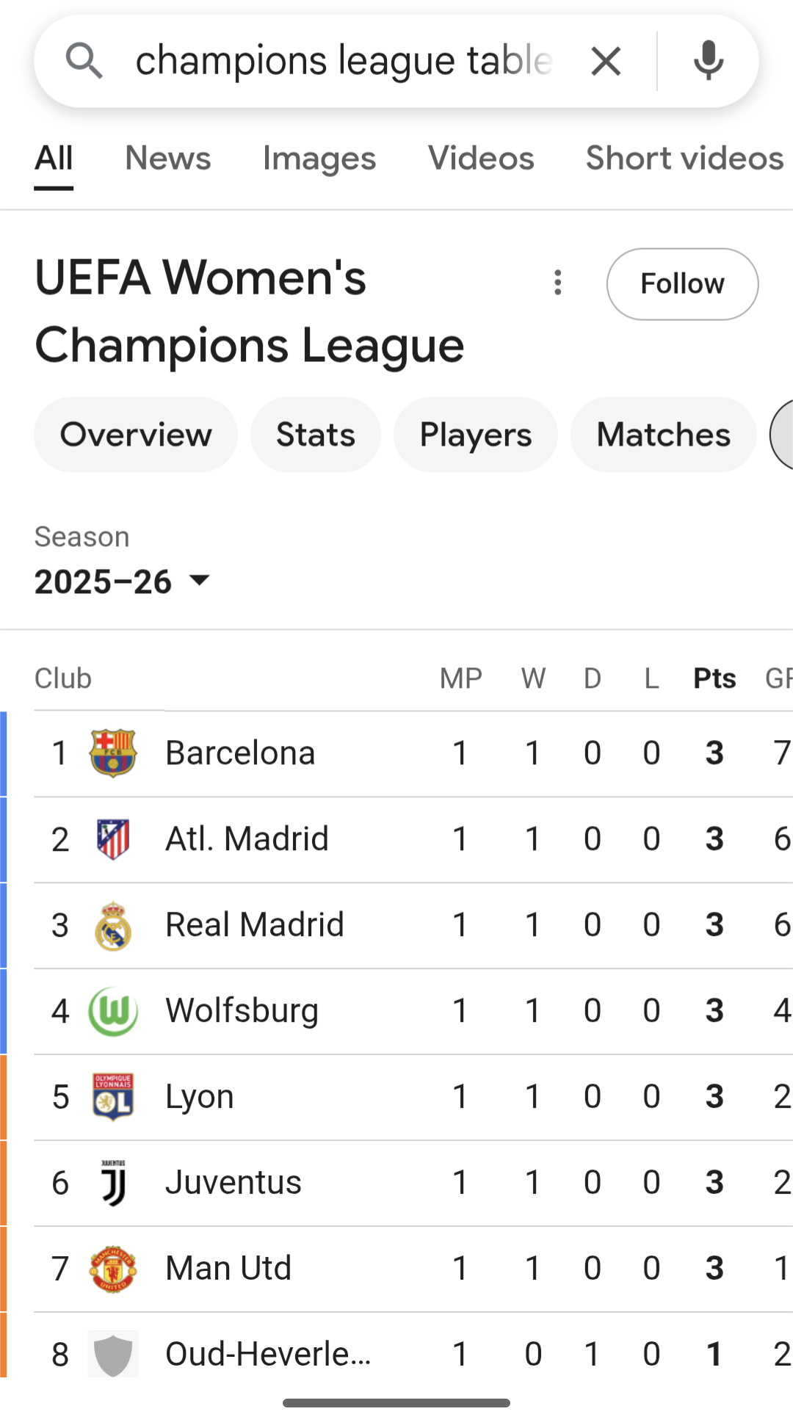Tap the Real Madrid club crest
793x1428 pixels.
click(x=113, y=925)
